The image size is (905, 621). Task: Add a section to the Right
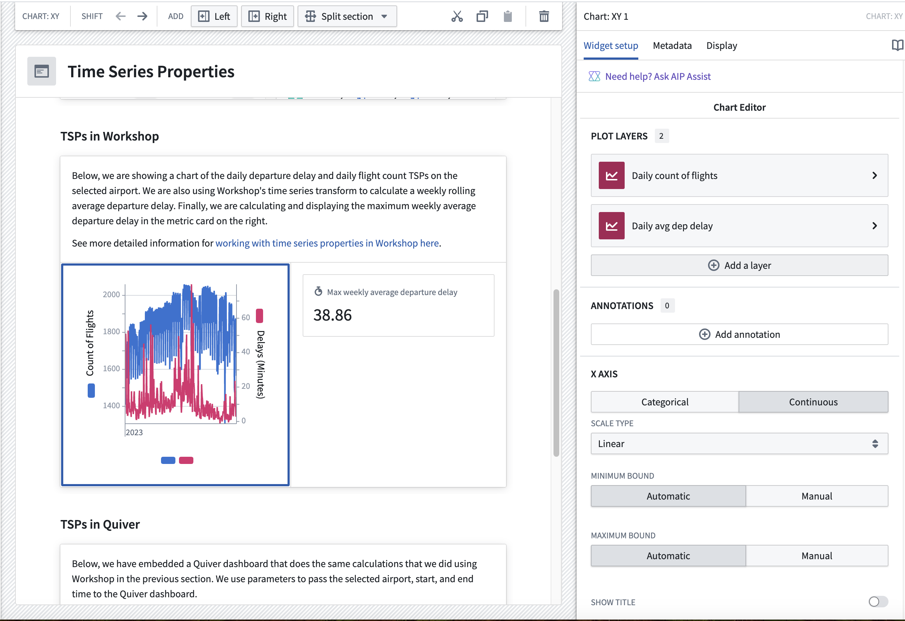(267, 17)
